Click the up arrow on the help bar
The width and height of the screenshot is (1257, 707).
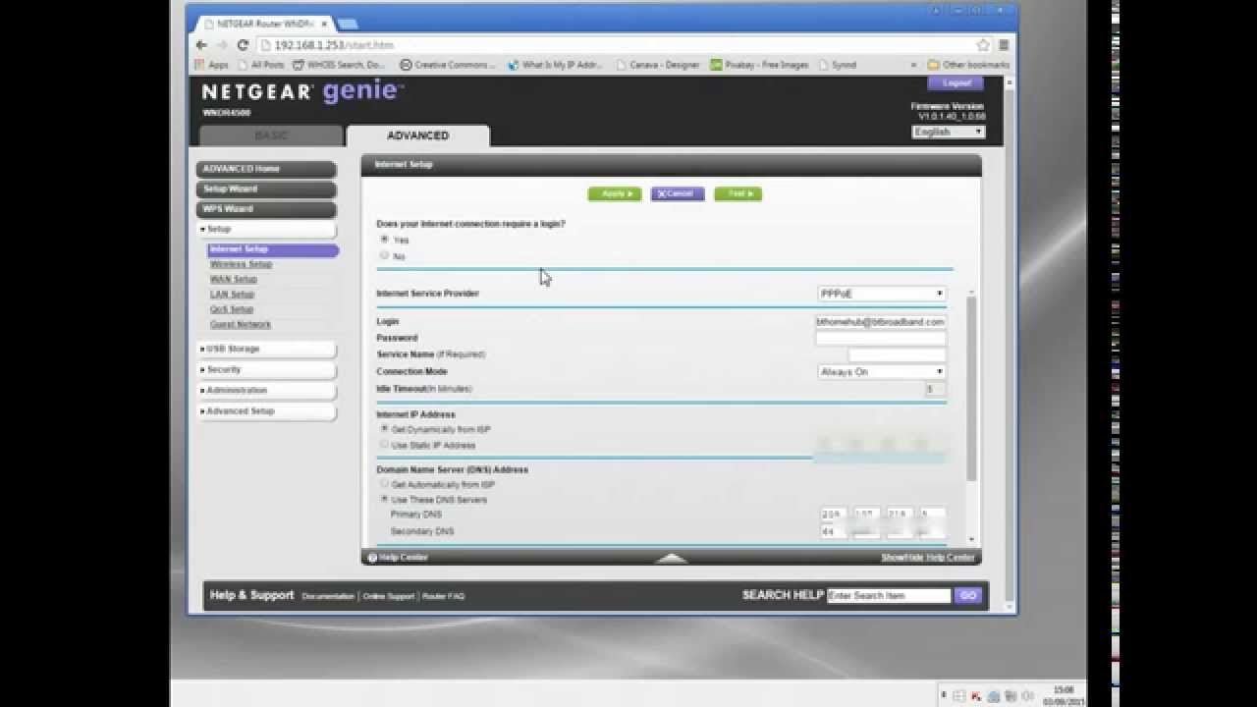[x=672, y=558]
